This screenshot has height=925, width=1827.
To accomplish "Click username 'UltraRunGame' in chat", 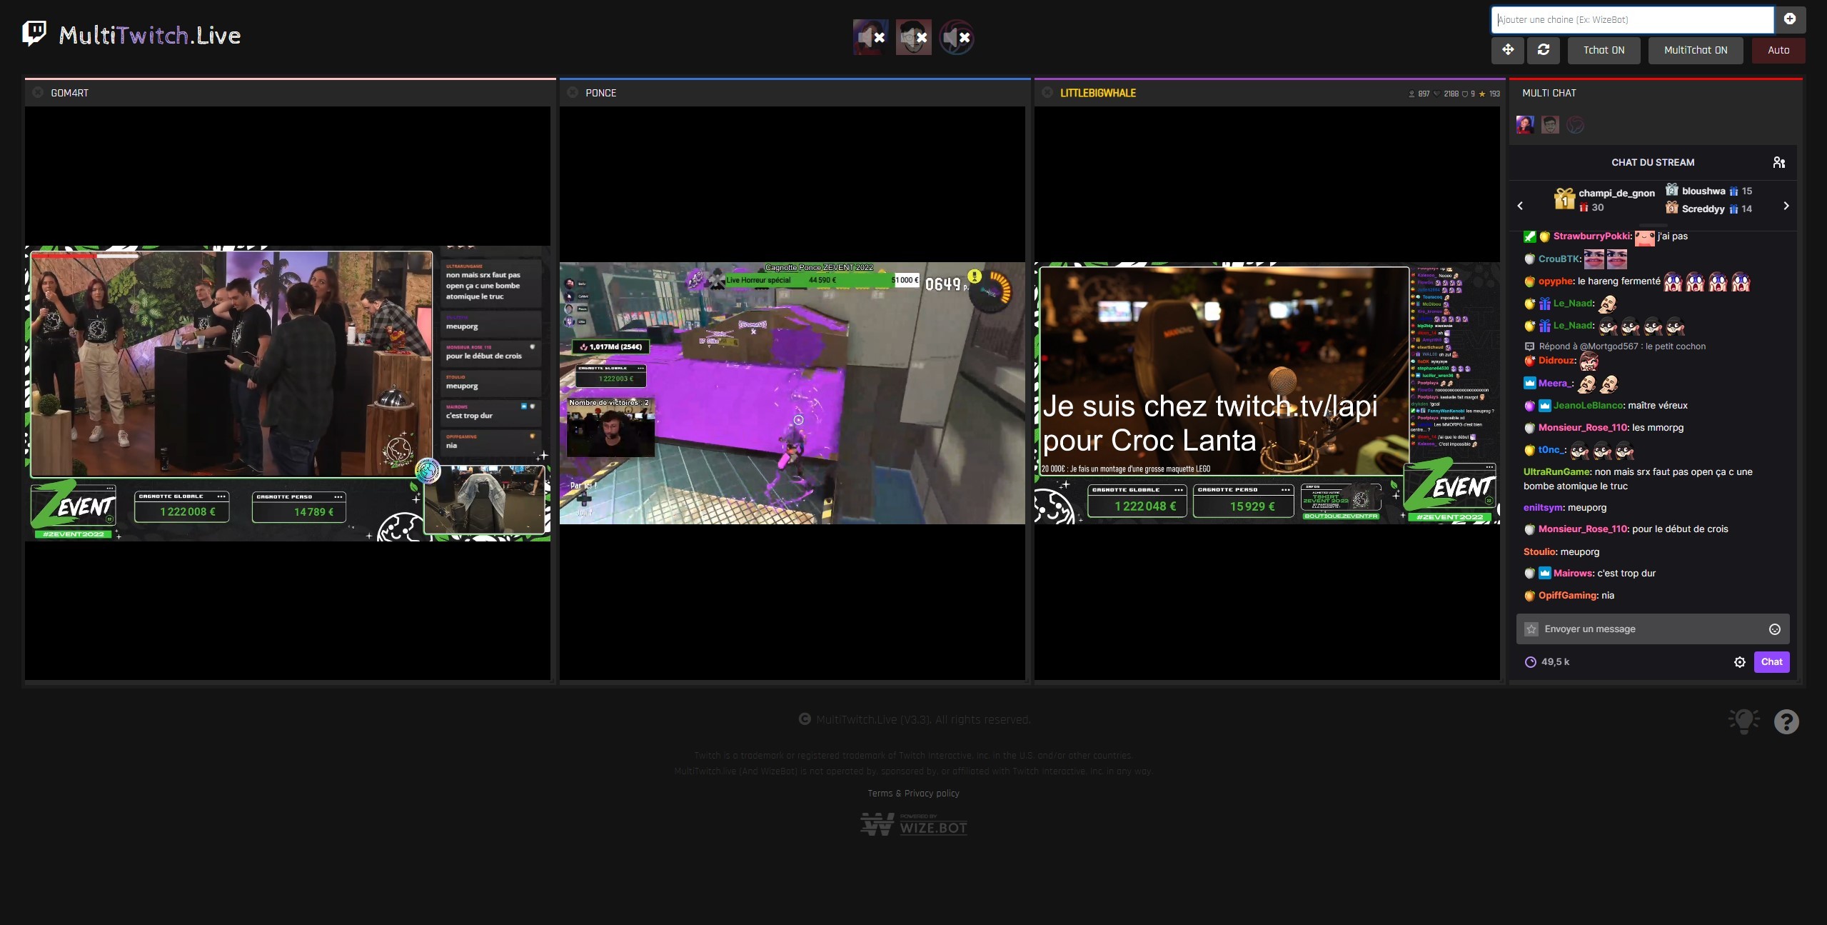I will [x=1556, y=471].
